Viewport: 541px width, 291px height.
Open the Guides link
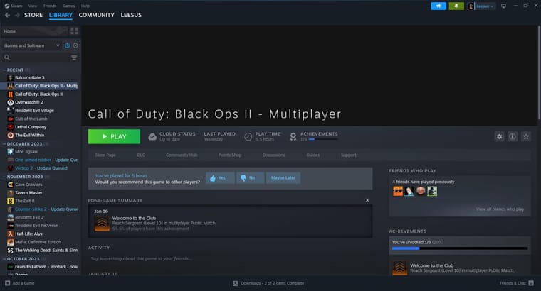point(313,155)
